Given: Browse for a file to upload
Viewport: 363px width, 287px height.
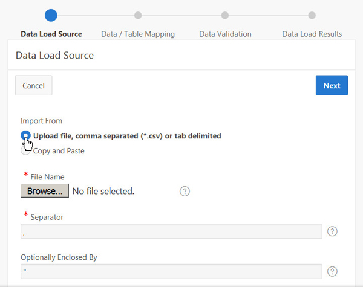Looking at the screenshot, I should coord(45,191).
